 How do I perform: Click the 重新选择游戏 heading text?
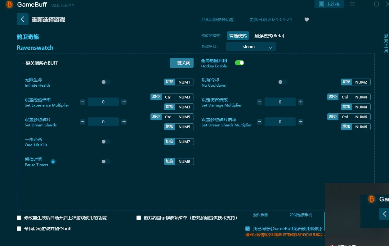tap(48, 20)
